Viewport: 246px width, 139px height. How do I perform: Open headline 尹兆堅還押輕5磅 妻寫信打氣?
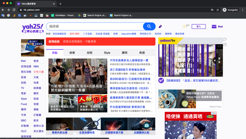point(127,107)
